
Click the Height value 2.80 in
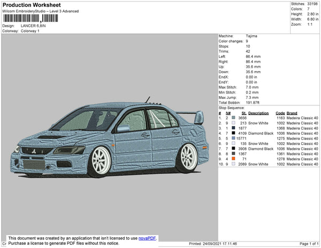[313, 14]
